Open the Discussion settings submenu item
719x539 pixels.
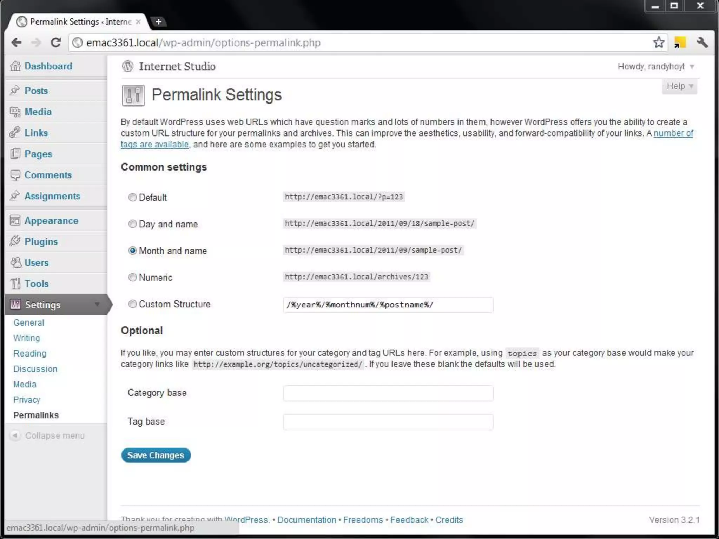(x=35, y=369)
